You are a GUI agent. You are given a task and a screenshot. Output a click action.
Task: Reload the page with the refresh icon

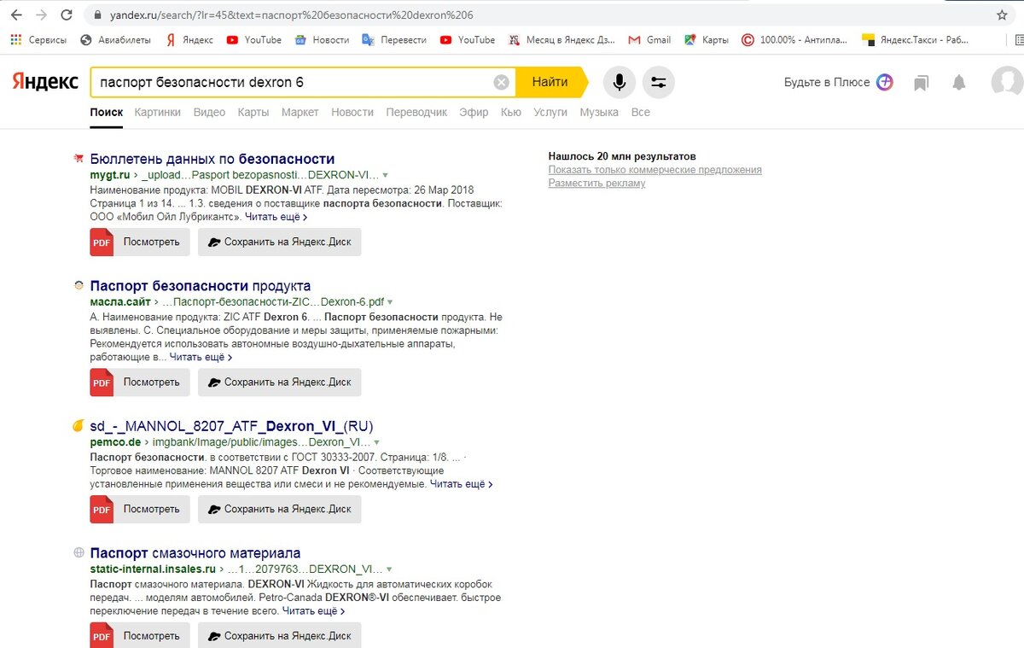point(66,15)
